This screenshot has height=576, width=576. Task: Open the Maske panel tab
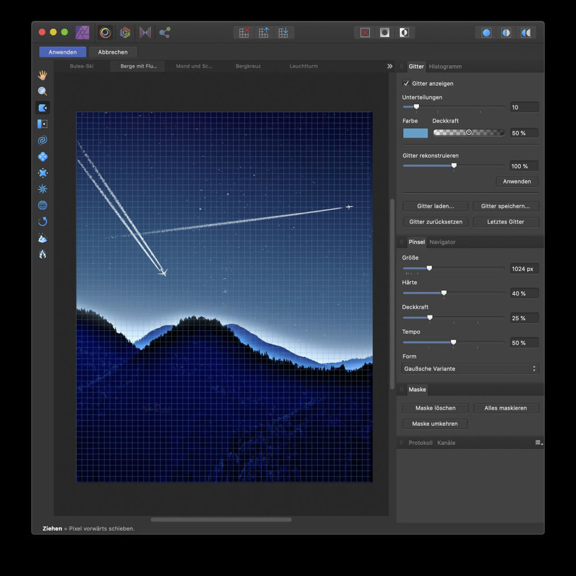(x=417, y=389)
